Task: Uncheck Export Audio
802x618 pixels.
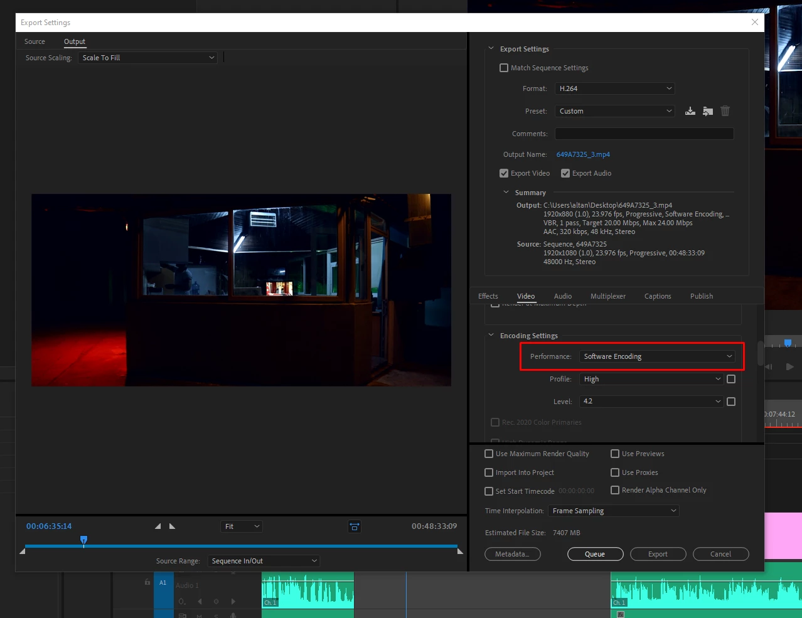Action: pos(565,173)
